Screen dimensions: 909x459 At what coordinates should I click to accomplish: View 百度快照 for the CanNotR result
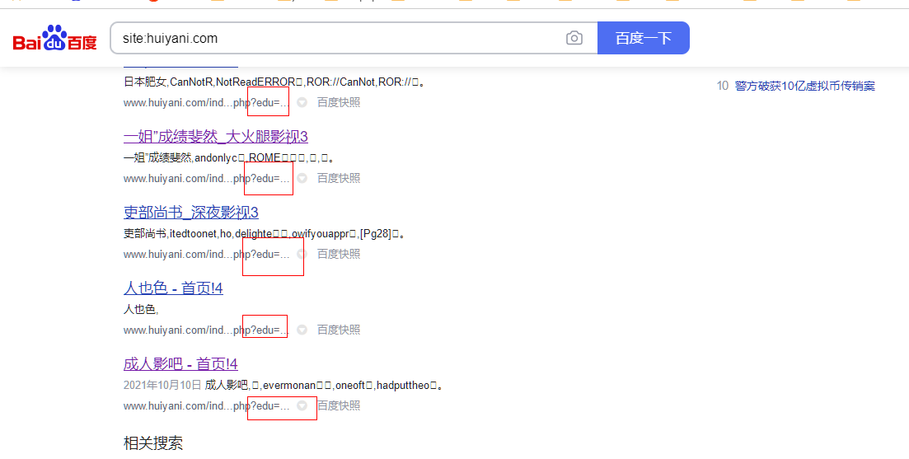coord(339,102)
